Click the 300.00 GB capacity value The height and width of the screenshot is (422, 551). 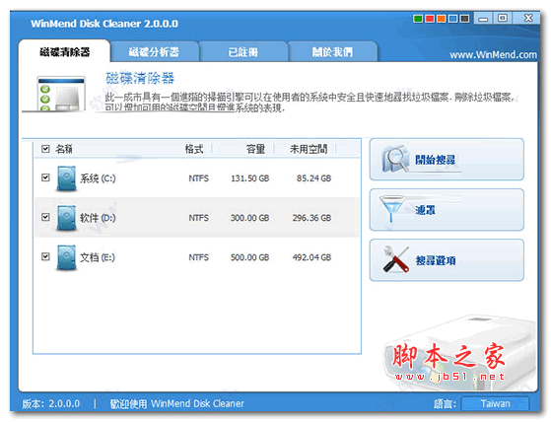coord(249,218)
